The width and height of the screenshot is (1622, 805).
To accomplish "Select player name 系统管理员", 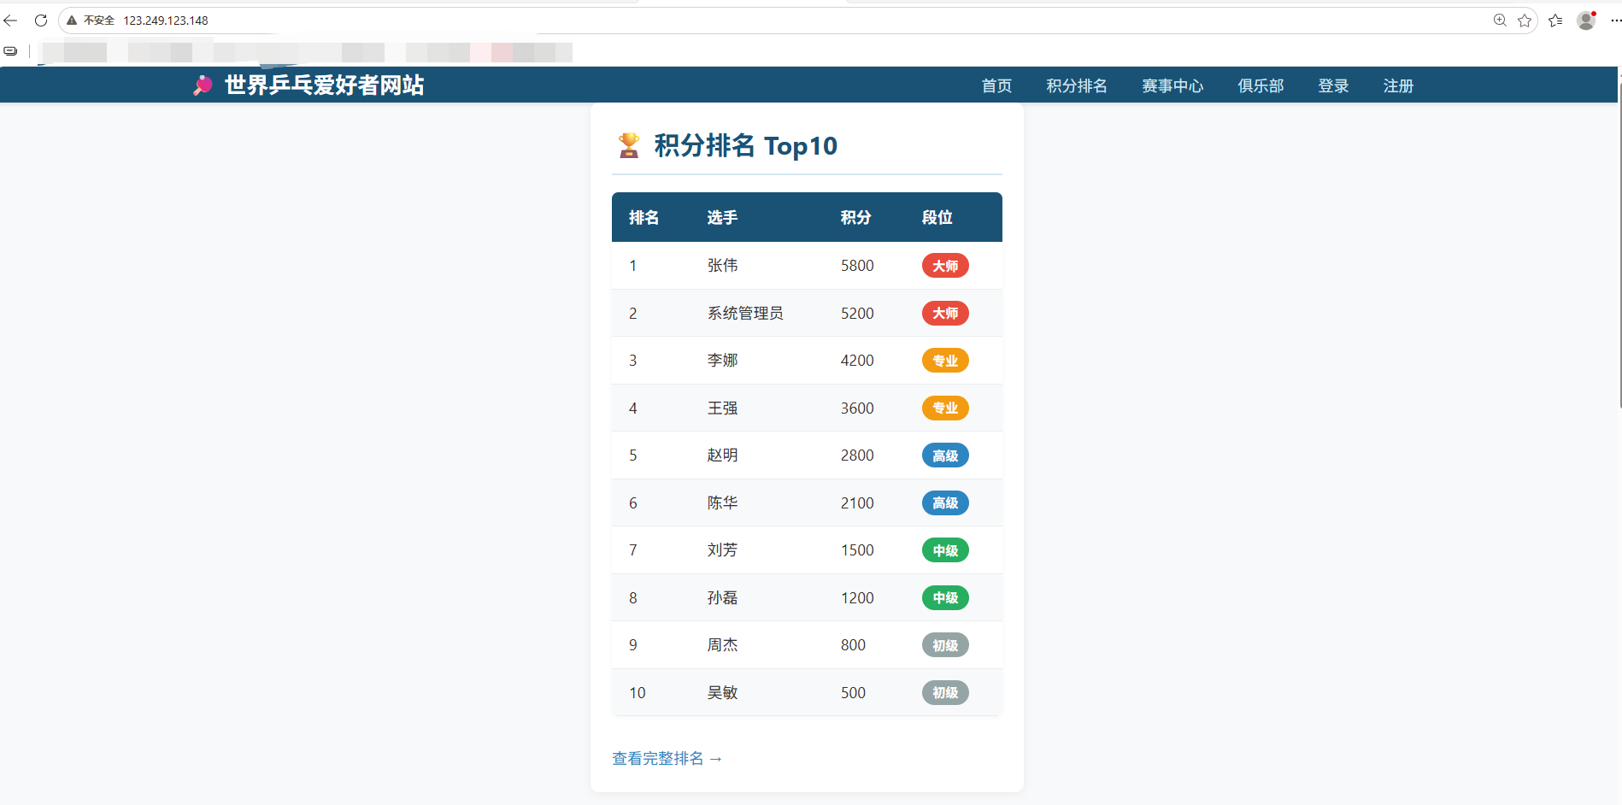I will pos(745,314).
